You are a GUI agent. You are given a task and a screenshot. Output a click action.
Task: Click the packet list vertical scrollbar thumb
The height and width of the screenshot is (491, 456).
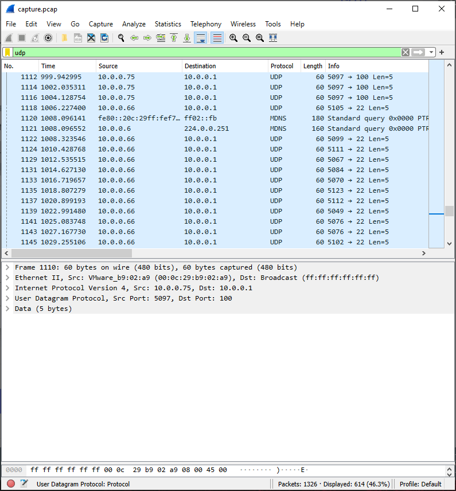[449, 211]
